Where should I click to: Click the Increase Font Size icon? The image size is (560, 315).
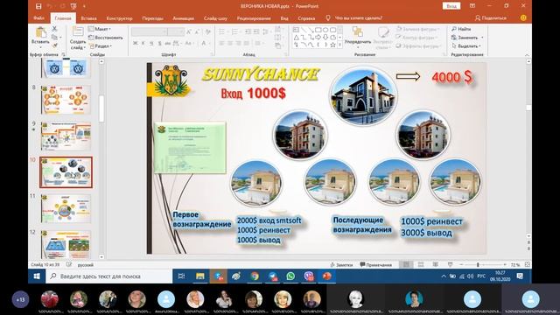pyautogui.click(x=189, y=32)
